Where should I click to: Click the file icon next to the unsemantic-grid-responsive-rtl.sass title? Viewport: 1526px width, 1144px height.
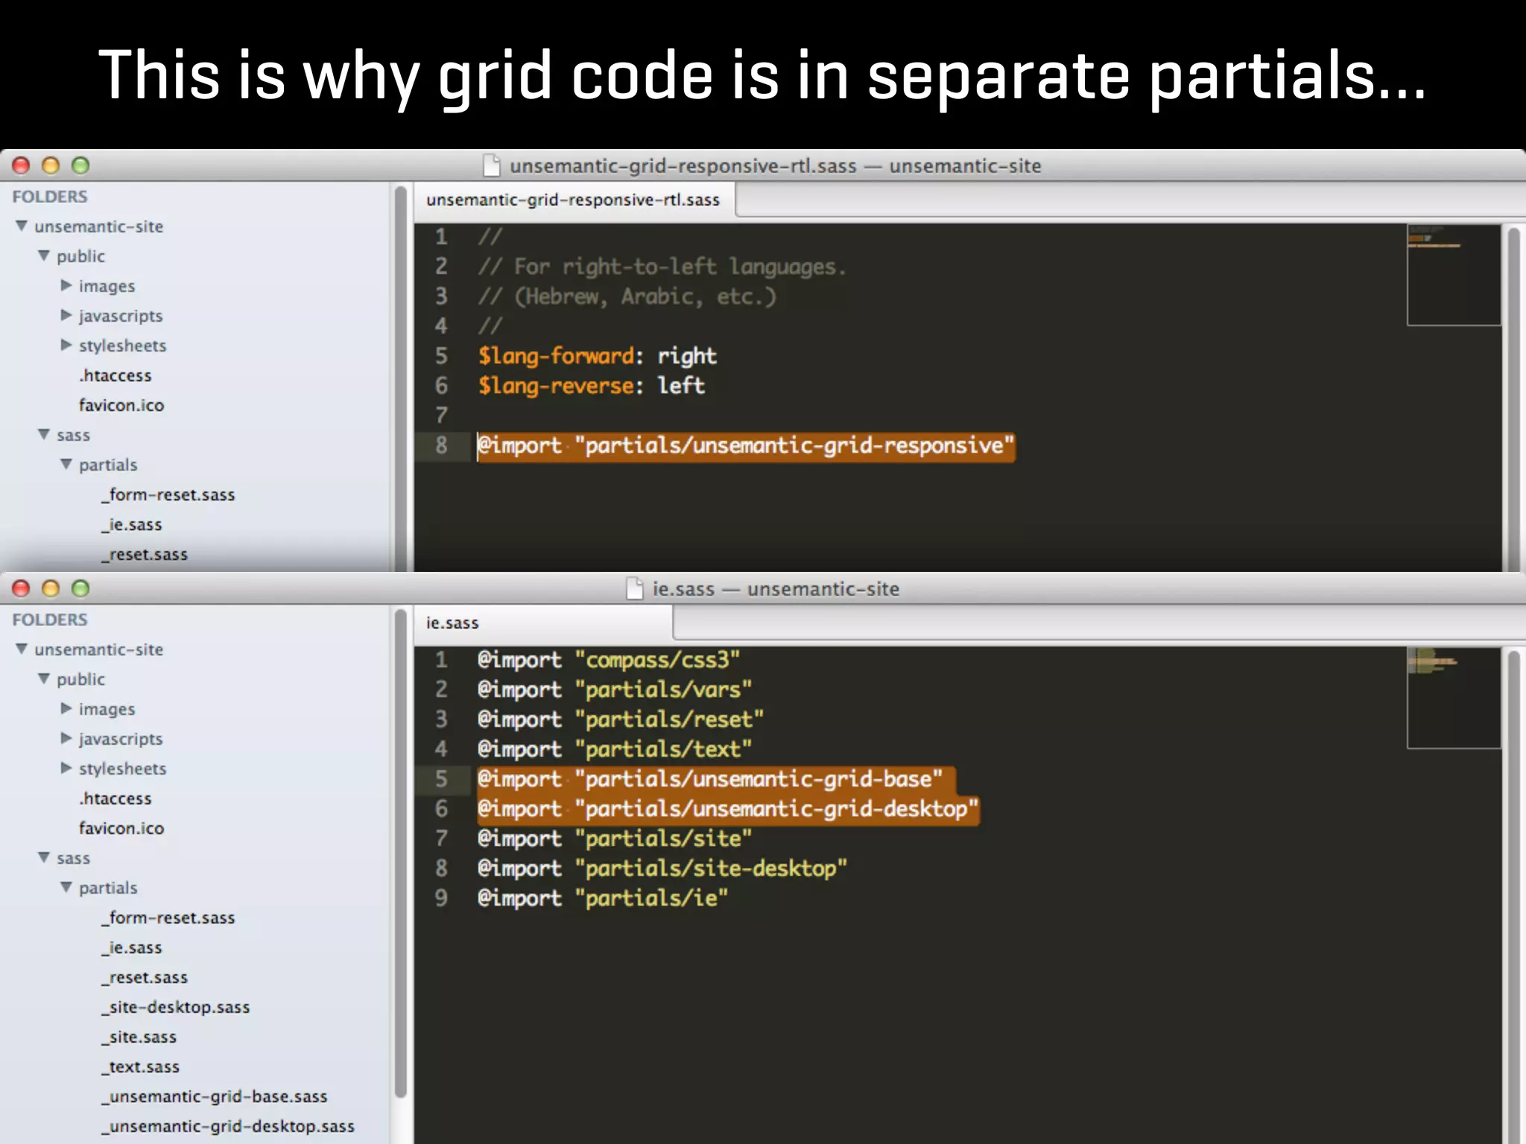coord(492,165)
